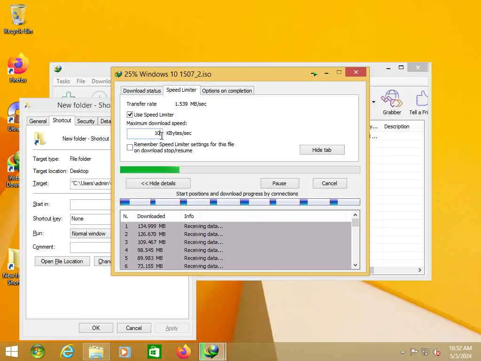Click network icon in system tray
The width and height of the screenshot is (481, 361).
click(425, 352)
